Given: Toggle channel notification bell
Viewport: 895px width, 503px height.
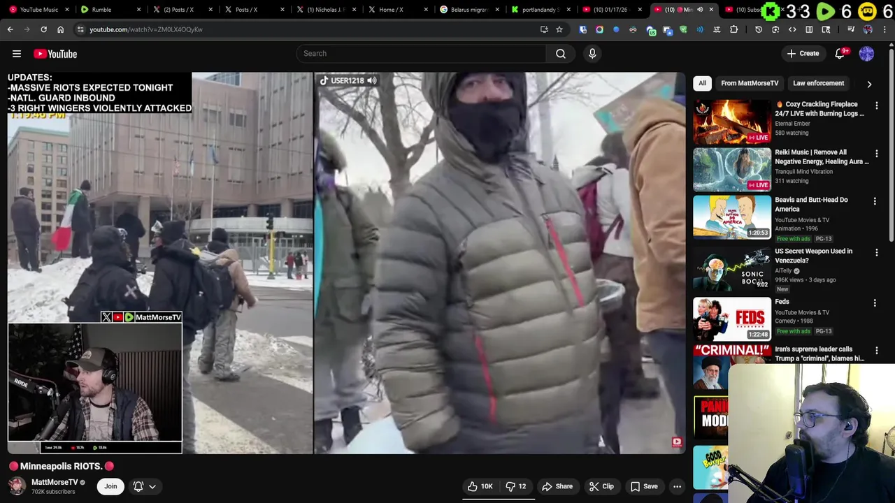Looking at the screenshot, I should coord(138,486).
